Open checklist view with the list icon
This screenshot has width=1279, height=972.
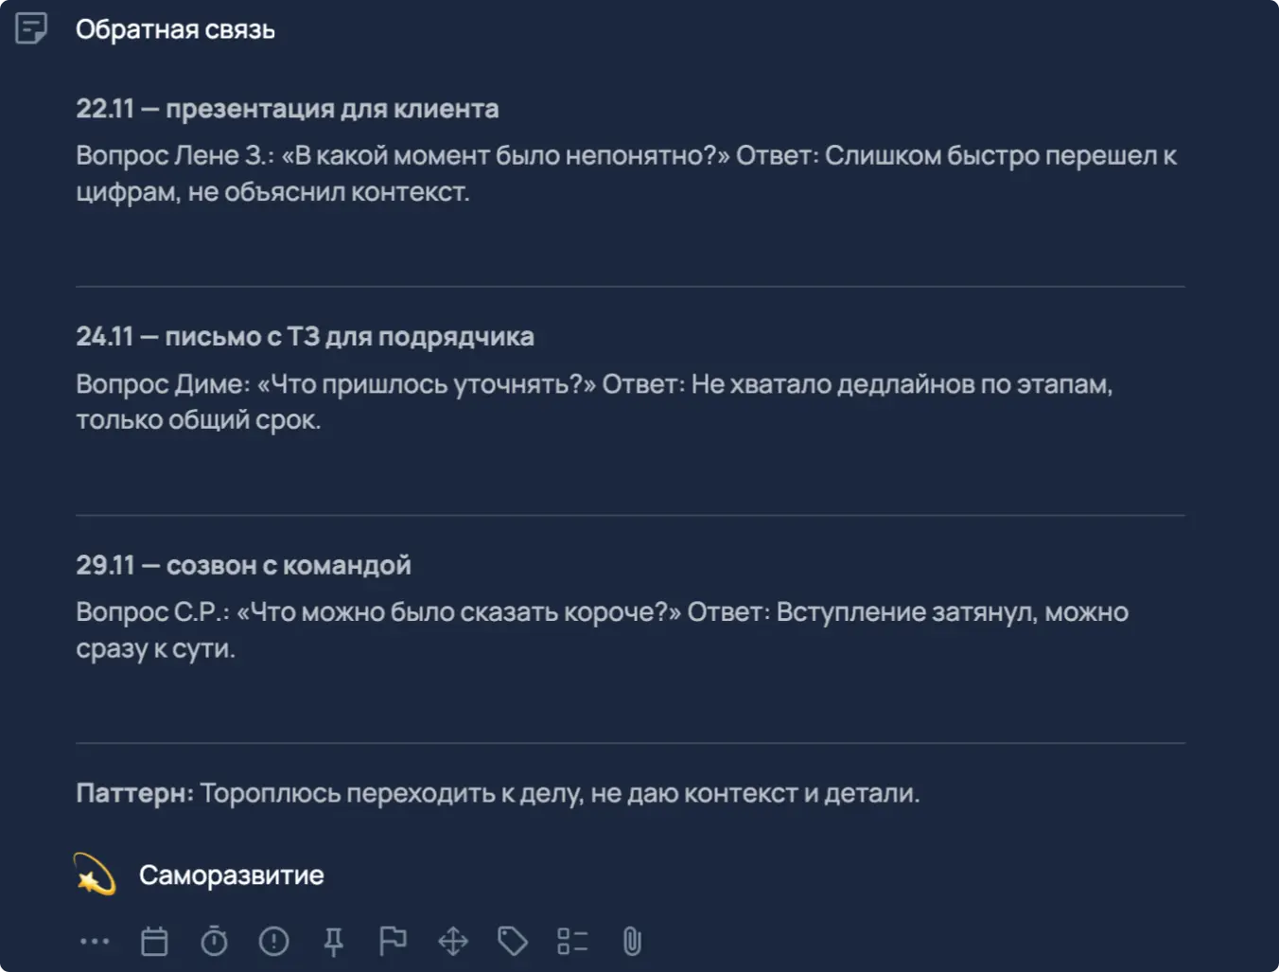pyautogui.click(x=572, y=940)
